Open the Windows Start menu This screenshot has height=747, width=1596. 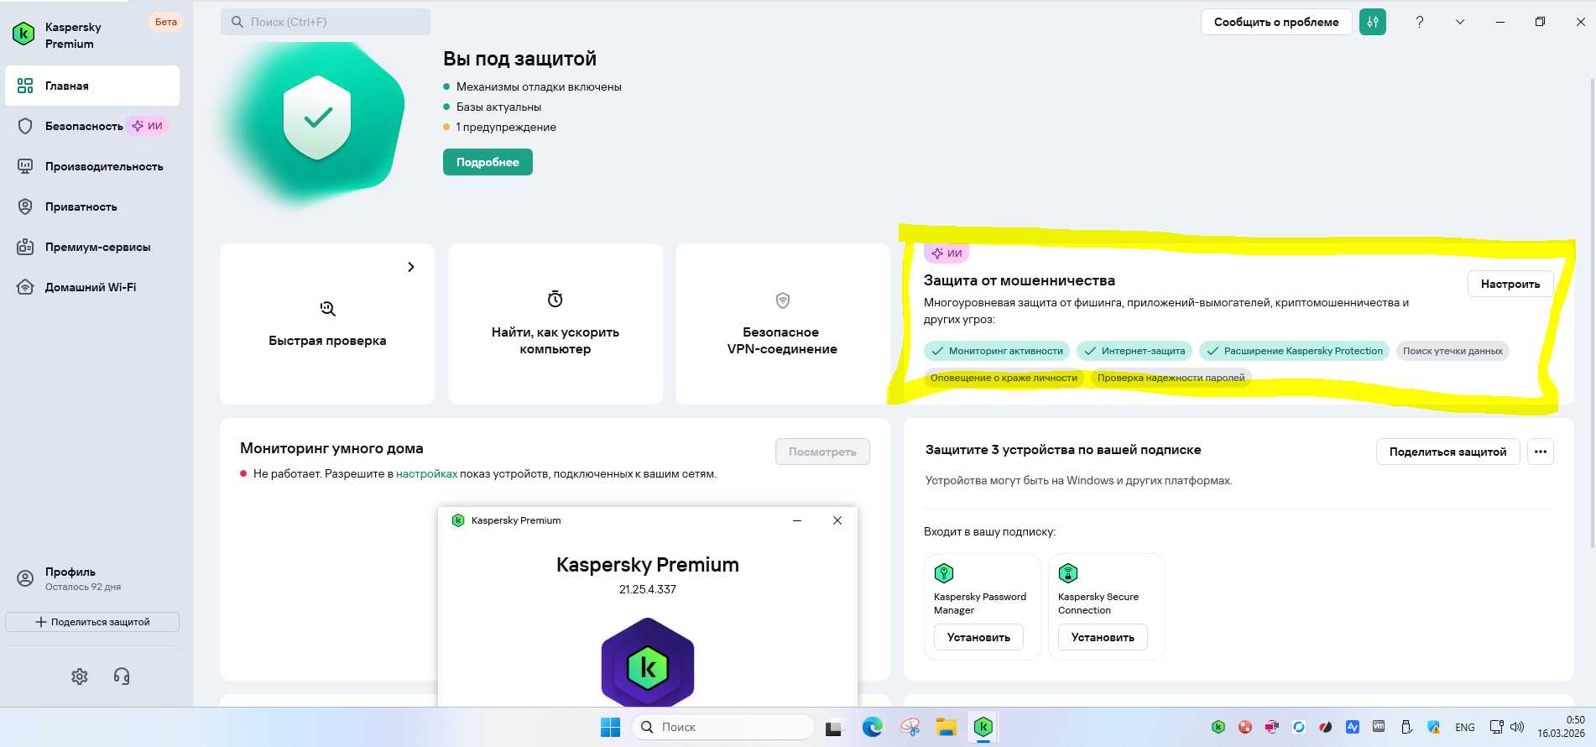click(610, 727)
